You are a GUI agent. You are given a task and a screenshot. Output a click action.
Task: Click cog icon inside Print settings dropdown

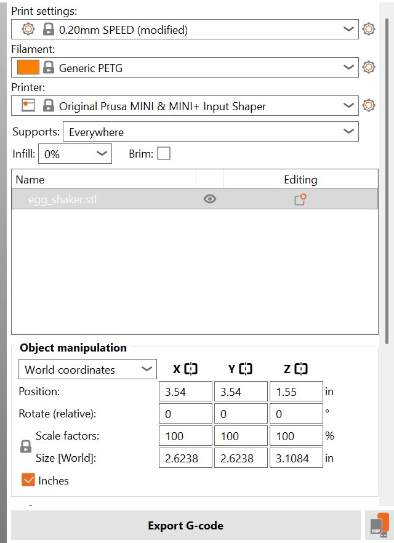pos(28,29)
